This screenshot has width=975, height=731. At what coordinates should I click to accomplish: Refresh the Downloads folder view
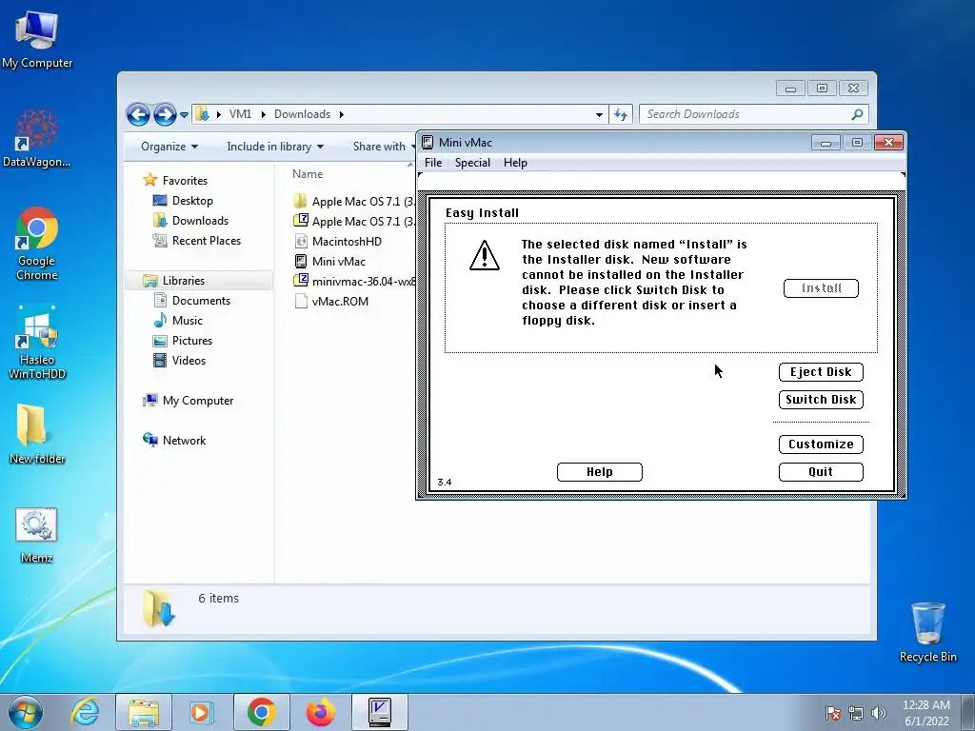pyautogui.click(x=621, y=114)
